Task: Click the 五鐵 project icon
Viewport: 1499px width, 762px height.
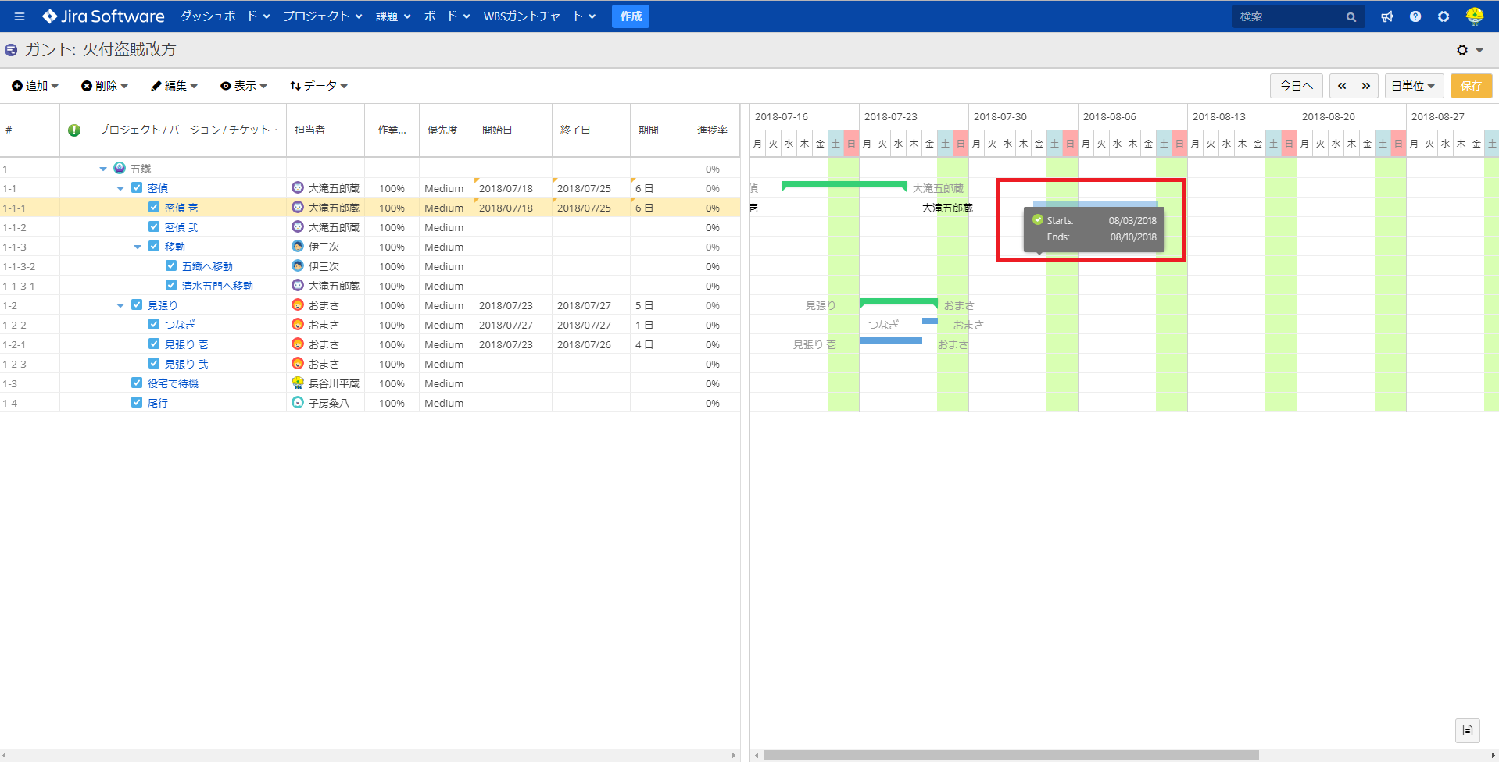Action: (120, 168)
